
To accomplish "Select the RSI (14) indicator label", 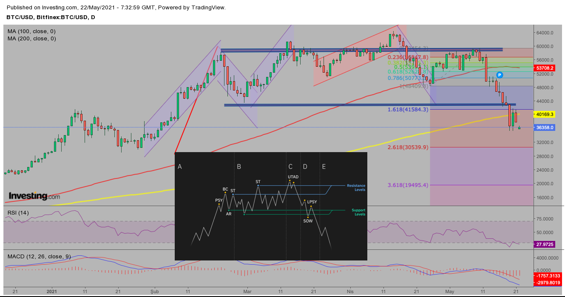I will [x=18, y=213].
